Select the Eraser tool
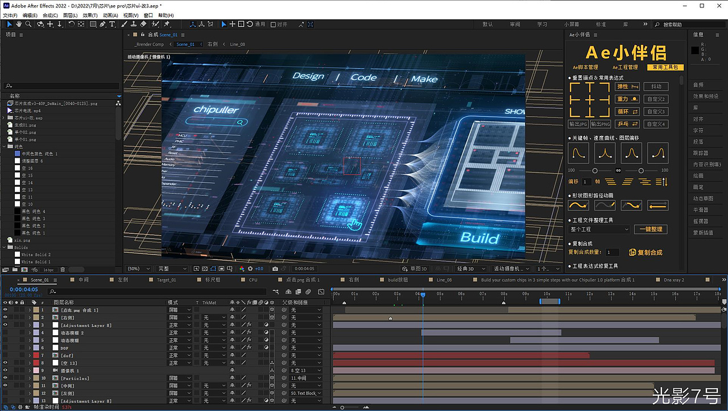The image size is (728, 411). pos(143,24)
